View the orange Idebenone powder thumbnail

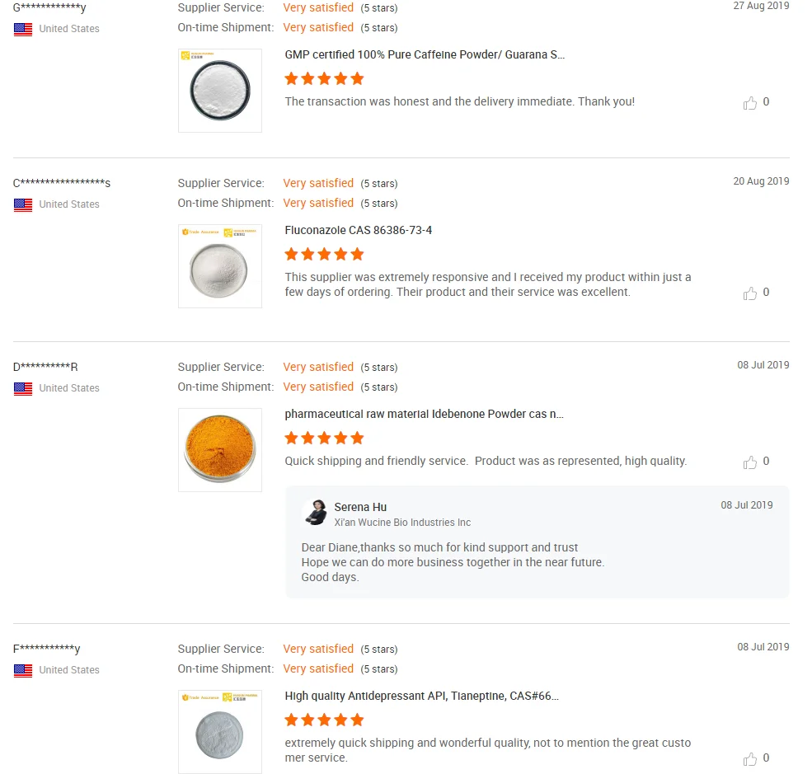220,450
